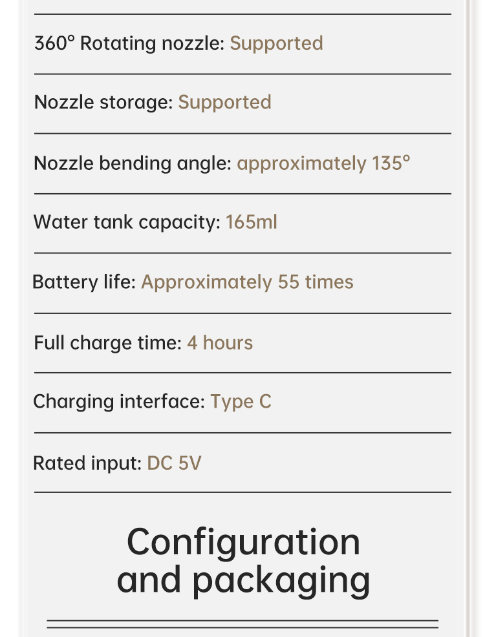
Task: Select the '165ml' capacity value
Action: pos(251,222)
